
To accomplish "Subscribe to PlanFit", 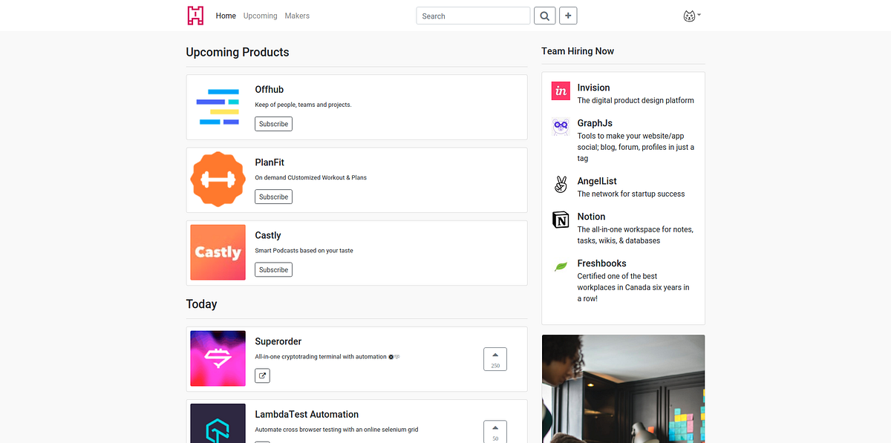I will tap(273, 196).
